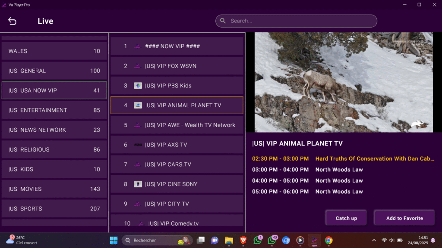This screenshot has width=442, height=248.
Task: Click the channel title above the program guide
Action: 297,143
